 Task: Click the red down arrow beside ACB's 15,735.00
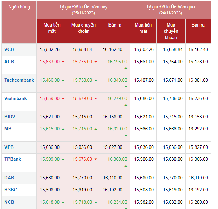96,62
